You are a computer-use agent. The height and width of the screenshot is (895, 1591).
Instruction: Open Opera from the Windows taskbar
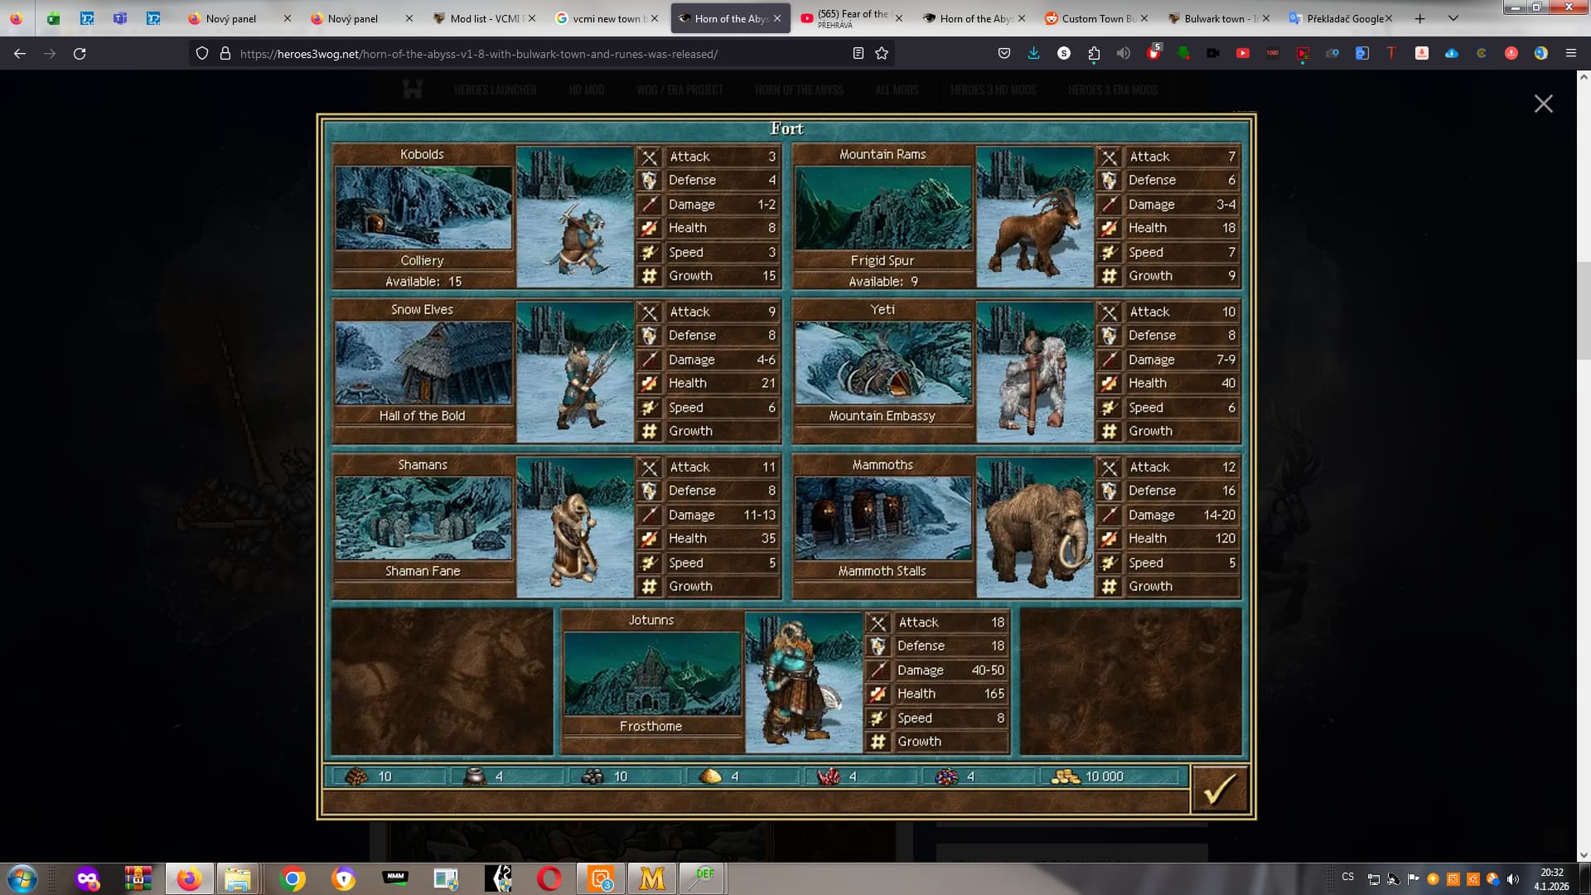point(549,878)
